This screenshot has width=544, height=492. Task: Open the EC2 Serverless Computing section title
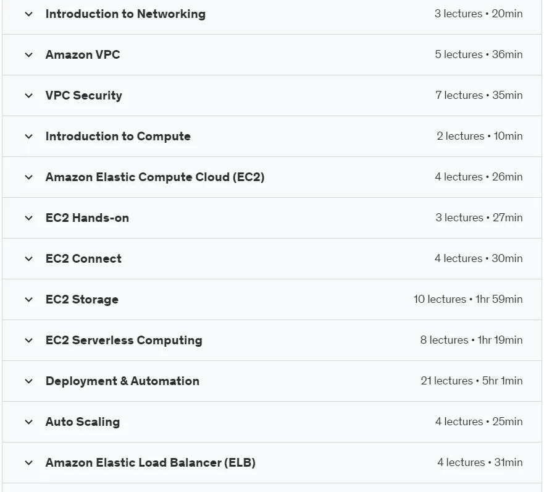(x=124, y=341)
